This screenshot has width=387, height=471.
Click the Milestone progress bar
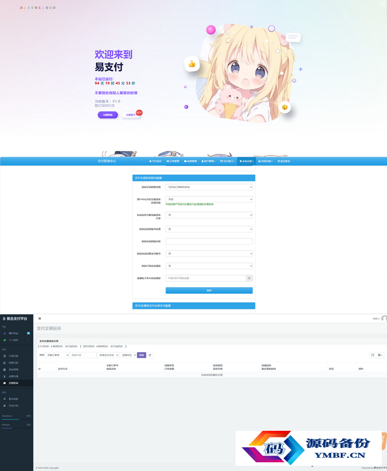click(16, 419)
